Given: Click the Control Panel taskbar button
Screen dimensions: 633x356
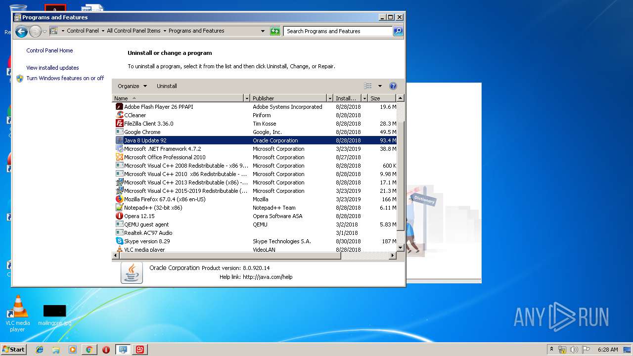Looking at the screenshot, I should [123, 350].
